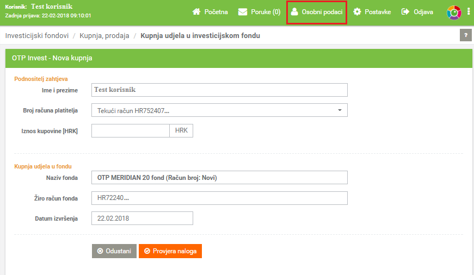Click the person icon for Osobni podaci
The width and height of the screenshot is (474, 275).
pos(294,12)
